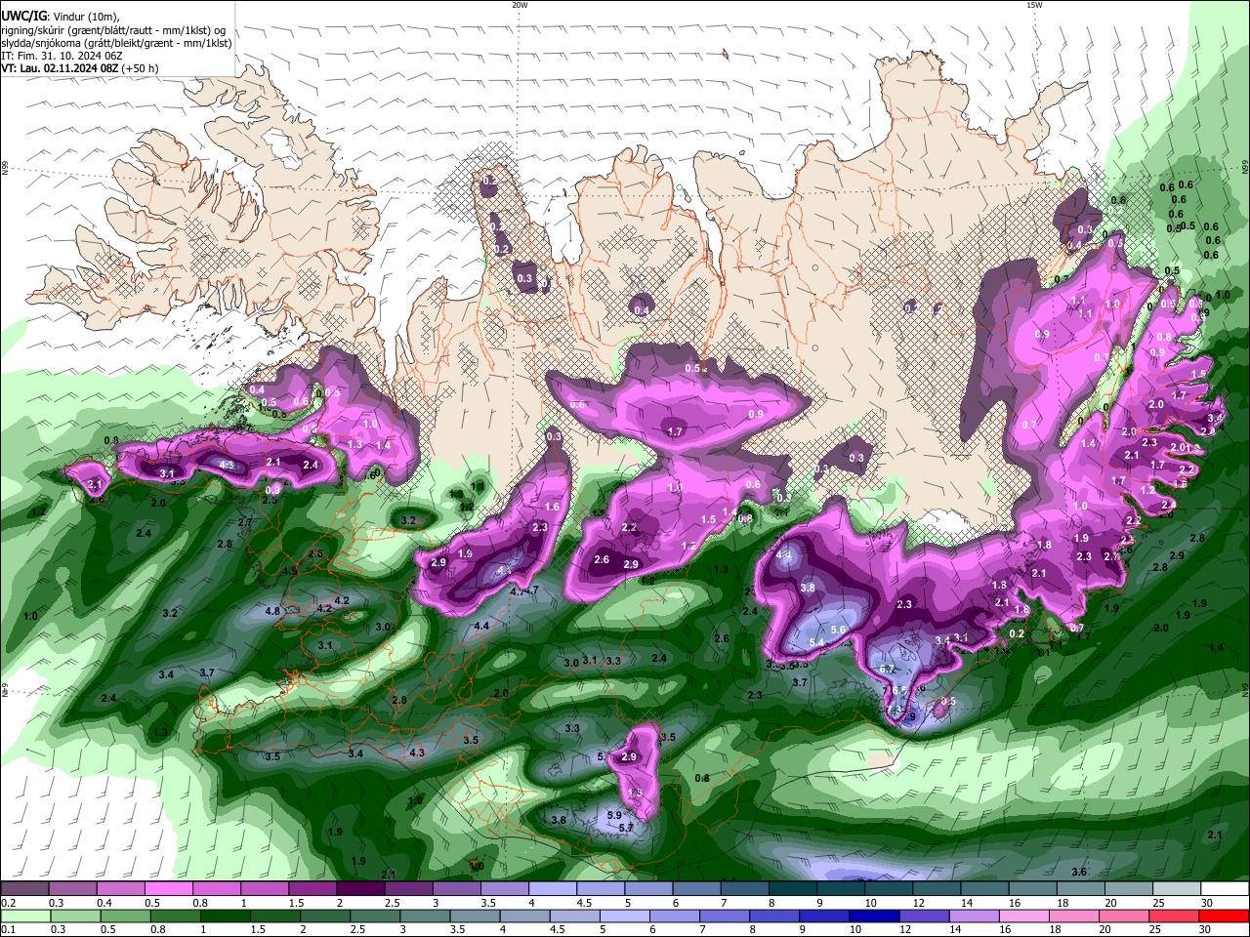Click the 5 swatch in the lower rain legend
Image resolution: width=1250 pixels, height=937 pixels.
pos(625,917)
